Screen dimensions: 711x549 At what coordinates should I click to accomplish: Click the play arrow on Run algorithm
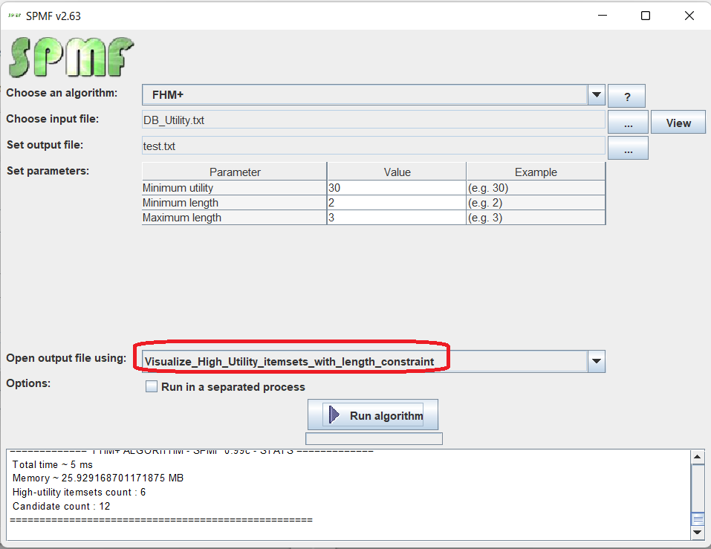334,415
